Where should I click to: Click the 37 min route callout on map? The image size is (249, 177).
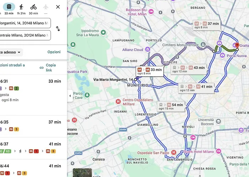pyautogui.click(x=207, y=25)
